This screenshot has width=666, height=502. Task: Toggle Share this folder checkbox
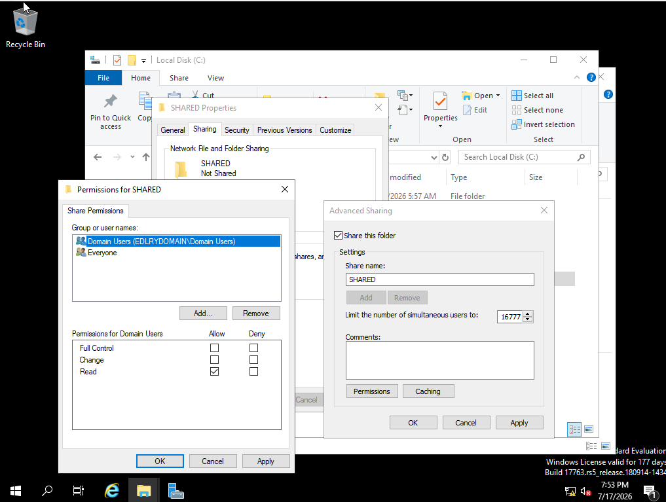click(x=338, y=235)
